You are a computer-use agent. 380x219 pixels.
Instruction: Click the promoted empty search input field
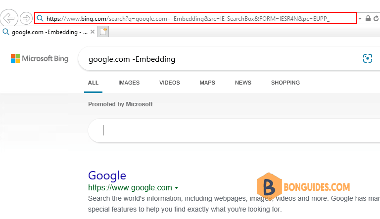(234, 131)
